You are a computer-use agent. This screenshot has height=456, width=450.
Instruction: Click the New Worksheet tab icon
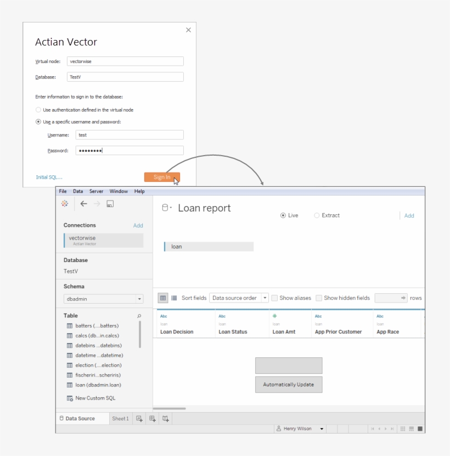click(139, 419)
